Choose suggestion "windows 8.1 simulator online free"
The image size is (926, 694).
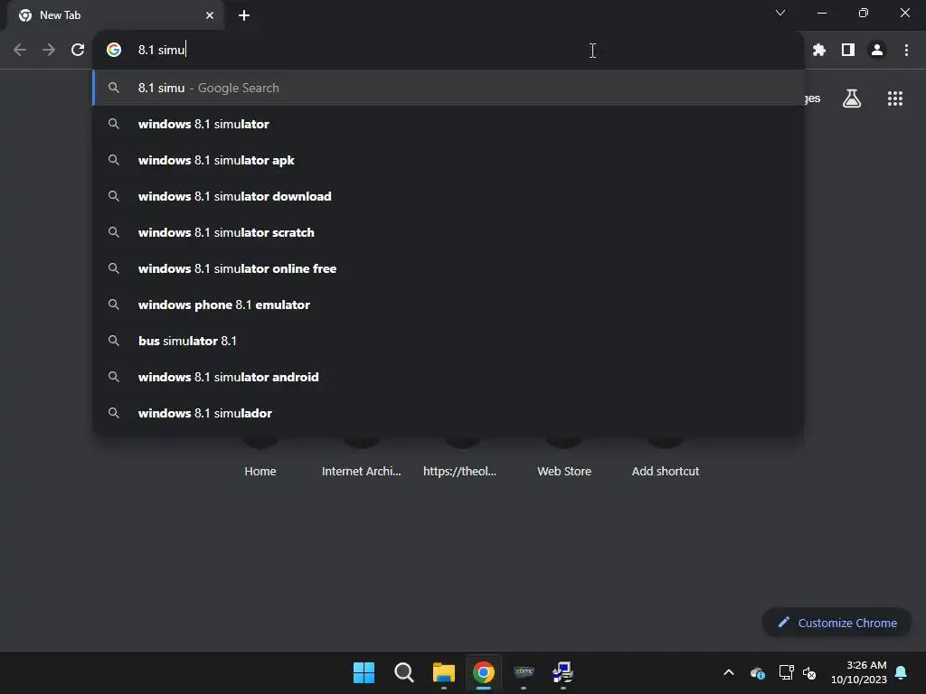pos(449,268)
